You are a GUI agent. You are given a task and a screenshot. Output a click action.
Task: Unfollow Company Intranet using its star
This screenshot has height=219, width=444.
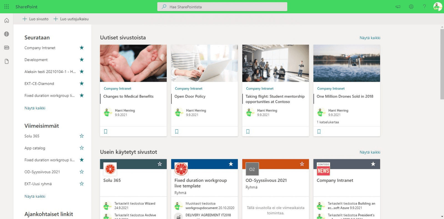82,48
